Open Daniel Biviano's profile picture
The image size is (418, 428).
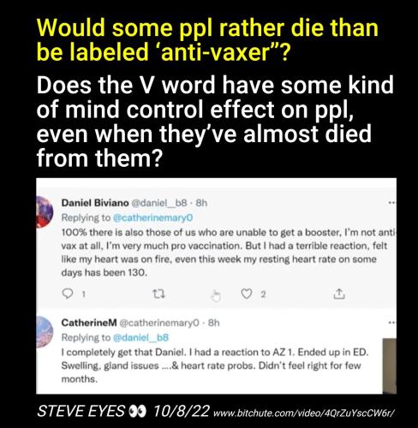45,211
